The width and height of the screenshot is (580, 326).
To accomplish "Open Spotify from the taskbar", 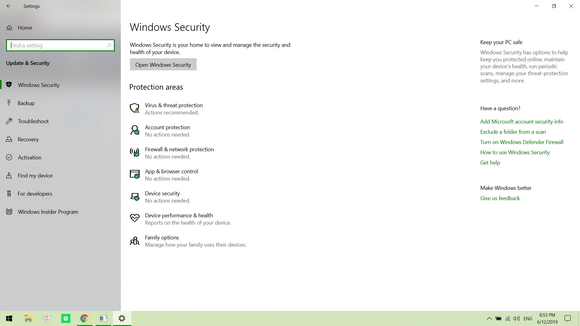I will pyautogui.click(x=66, y=318).
